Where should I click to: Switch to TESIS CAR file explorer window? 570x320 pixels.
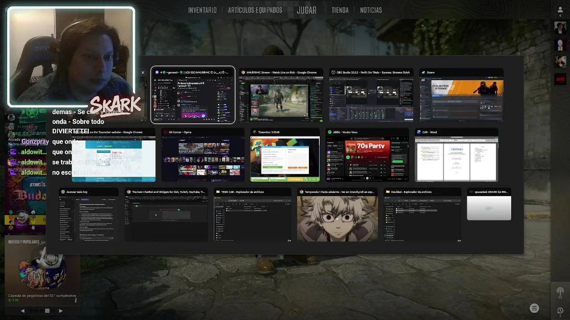pyautogui.click(x=252, y=215)
